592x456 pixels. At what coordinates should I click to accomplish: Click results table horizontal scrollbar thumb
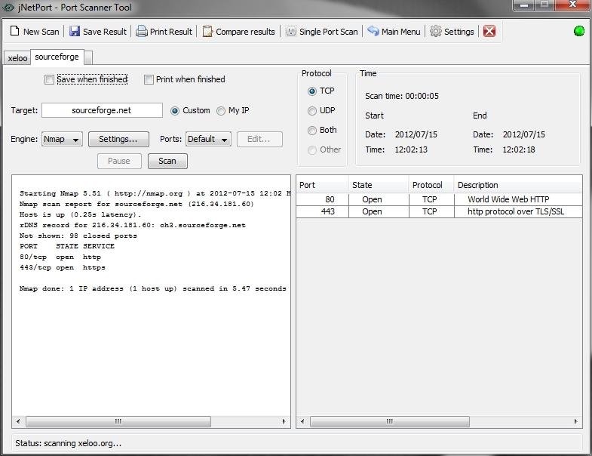pos(390,421)
